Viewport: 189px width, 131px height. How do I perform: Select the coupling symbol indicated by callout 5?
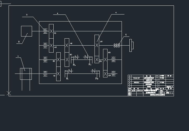pos(117,45)
